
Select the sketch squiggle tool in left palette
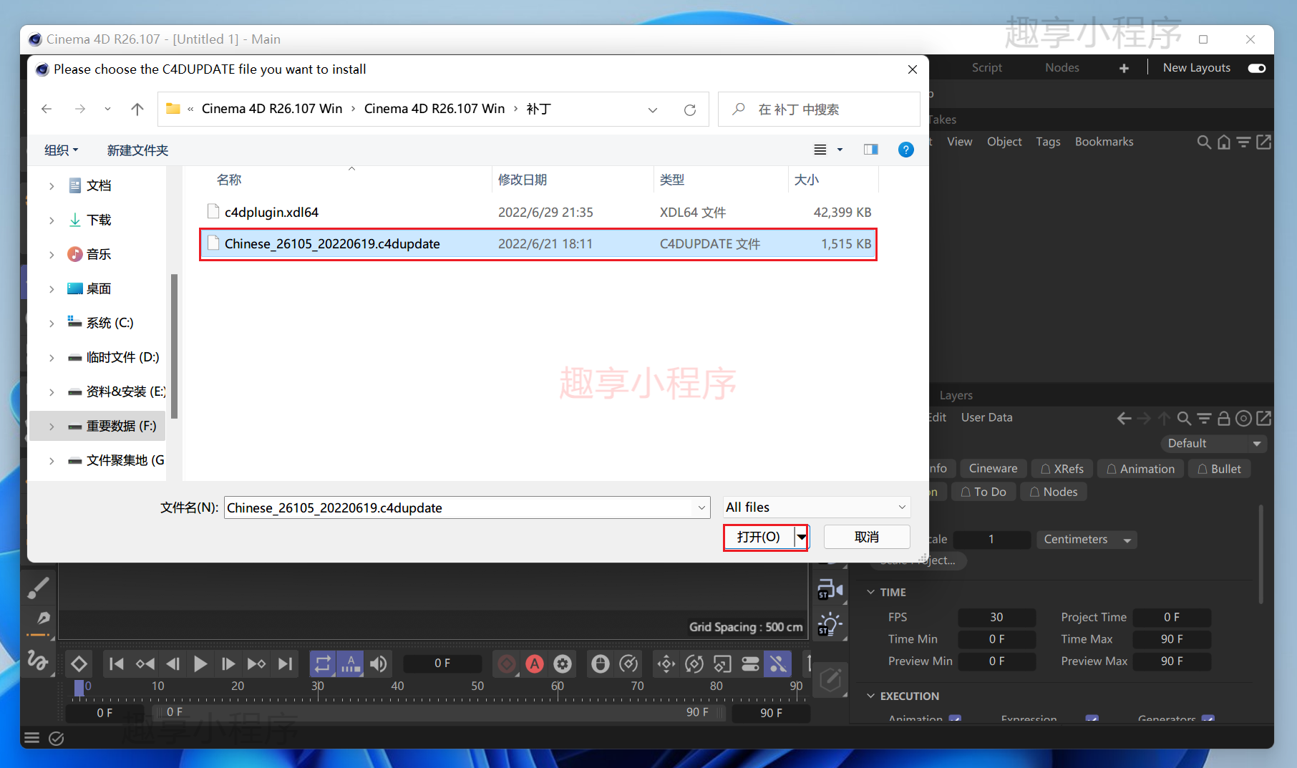pos(38,659)
